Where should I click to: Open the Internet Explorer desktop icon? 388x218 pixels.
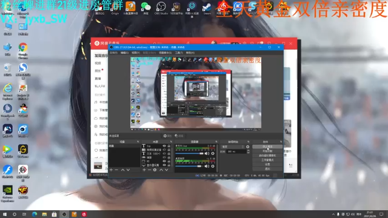8,91
